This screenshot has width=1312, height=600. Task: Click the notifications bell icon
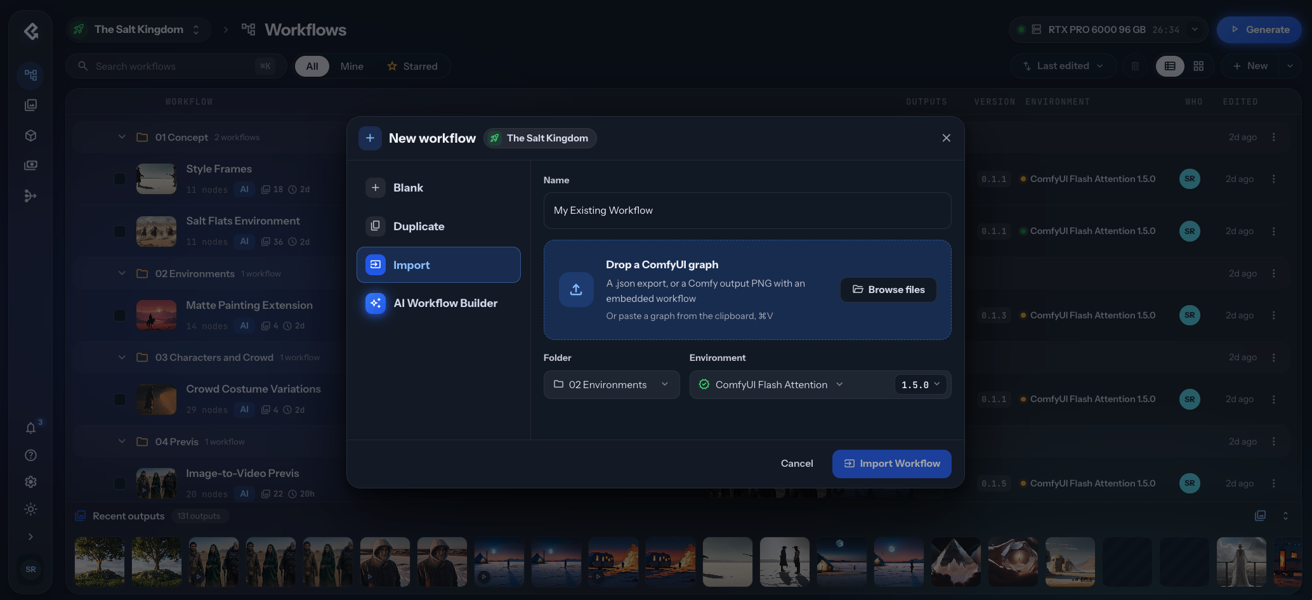pos(30,428)
